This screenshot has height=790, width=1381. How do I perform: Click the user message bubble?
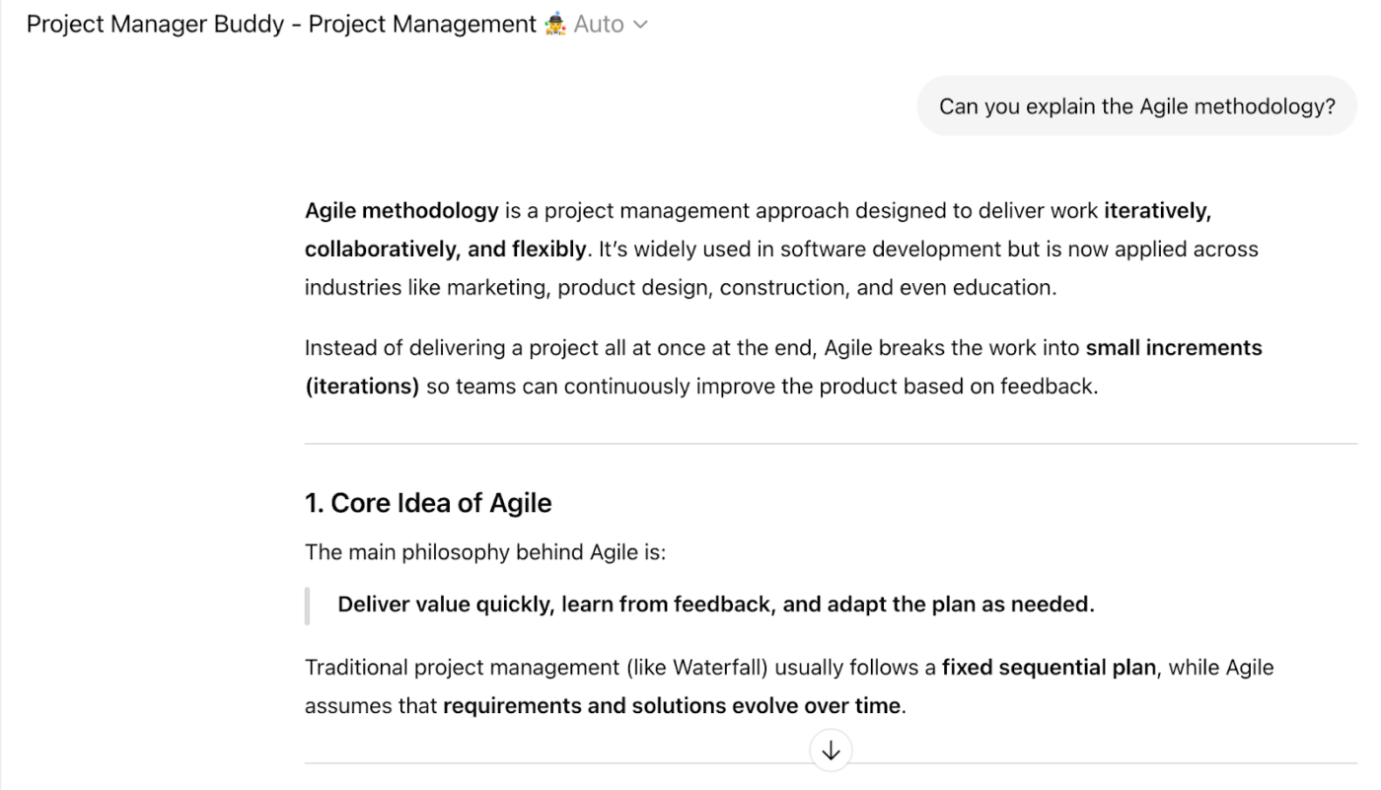(1136, 106)
